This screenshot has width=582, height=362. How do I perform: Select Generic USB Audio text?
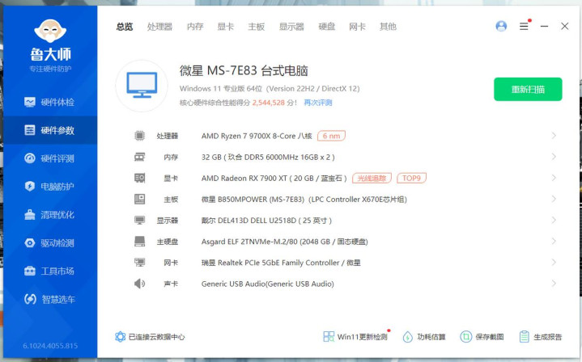(x=268, y=284)
